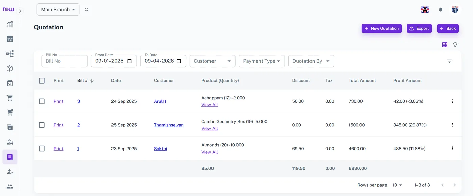473x196 pixels.
Task: Open the hierarchy tree icon in sidebar
Action: (x=10, y=54)
